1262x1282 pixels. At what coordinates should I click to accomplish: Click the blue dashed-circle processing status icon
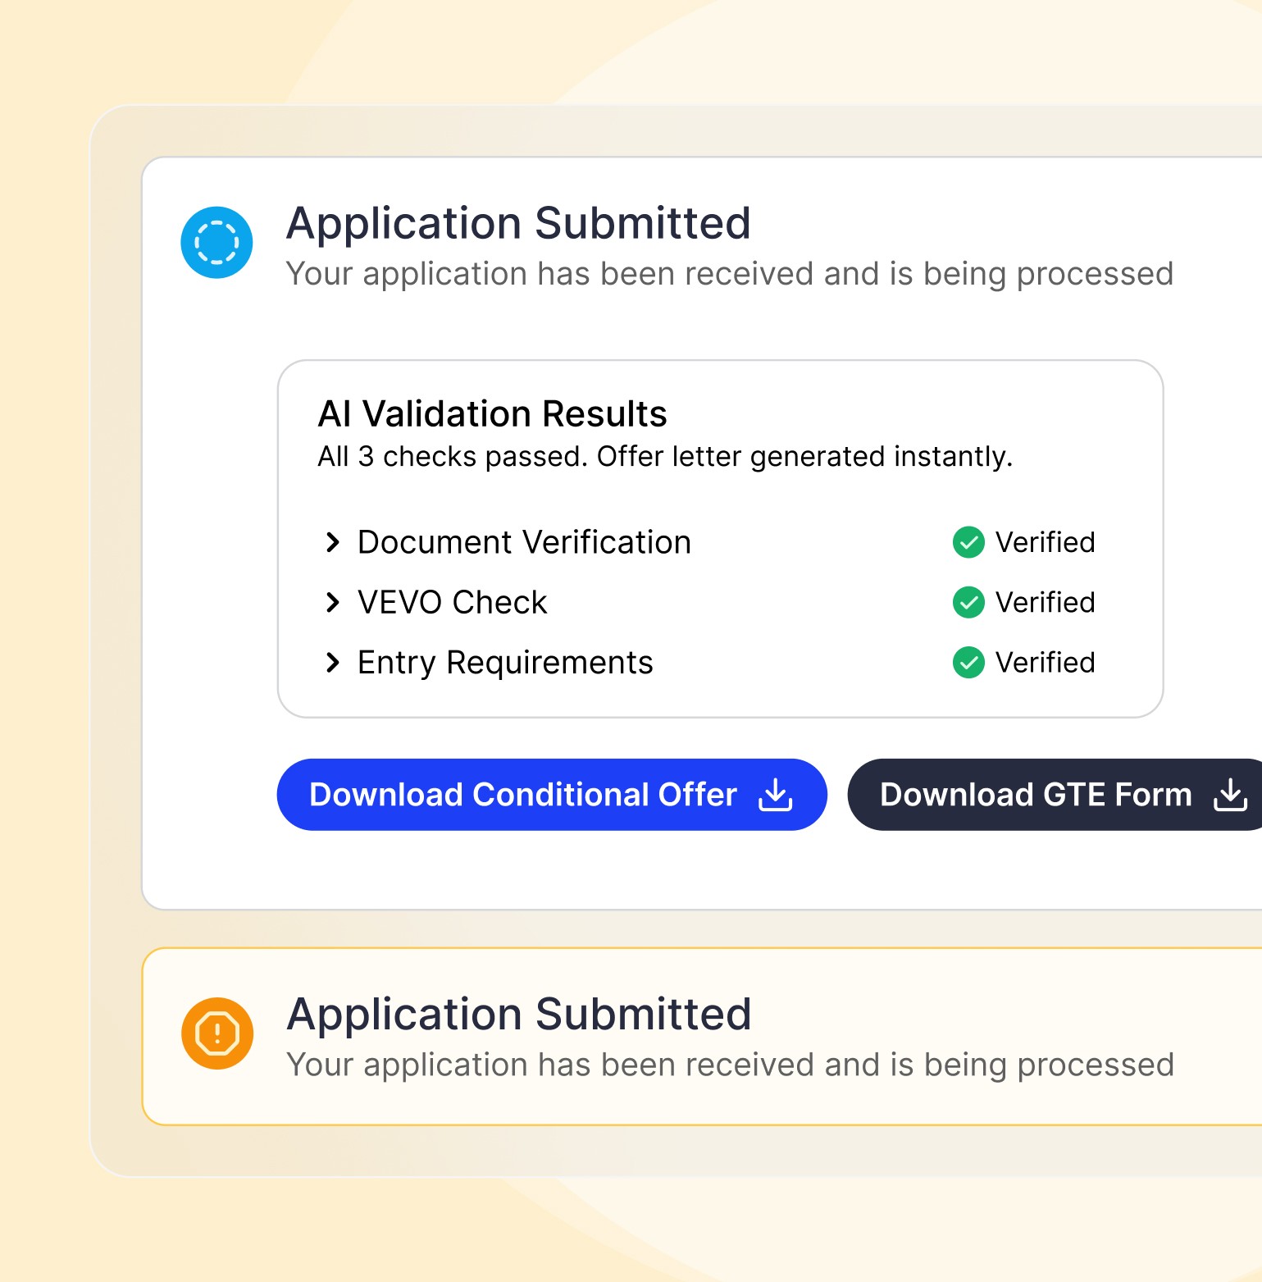(x=216, y=243)
